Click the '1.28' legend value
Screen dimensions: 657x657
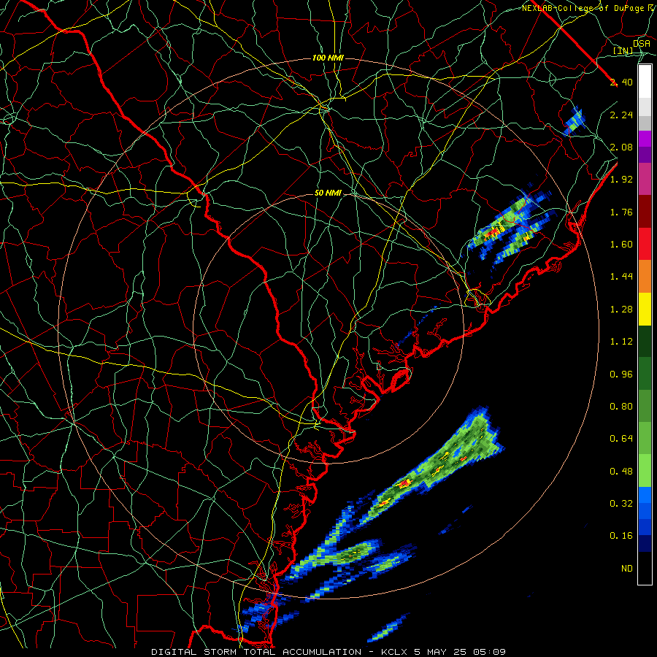(621, 310)
